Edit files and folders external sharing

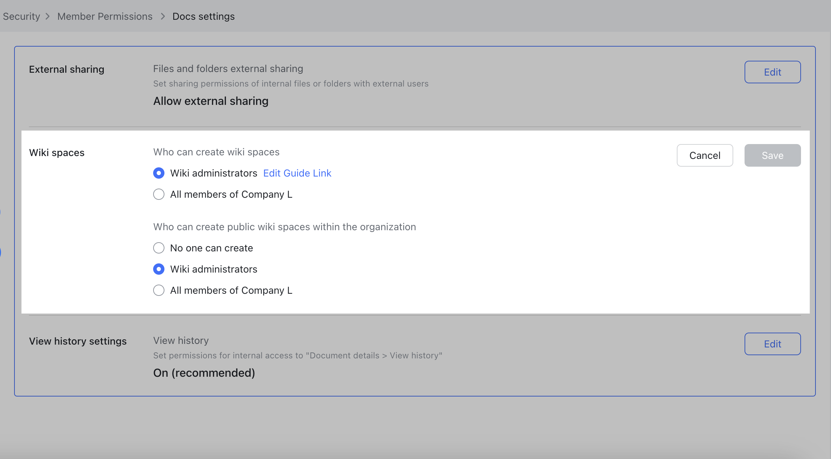click(x=772, y=72)
